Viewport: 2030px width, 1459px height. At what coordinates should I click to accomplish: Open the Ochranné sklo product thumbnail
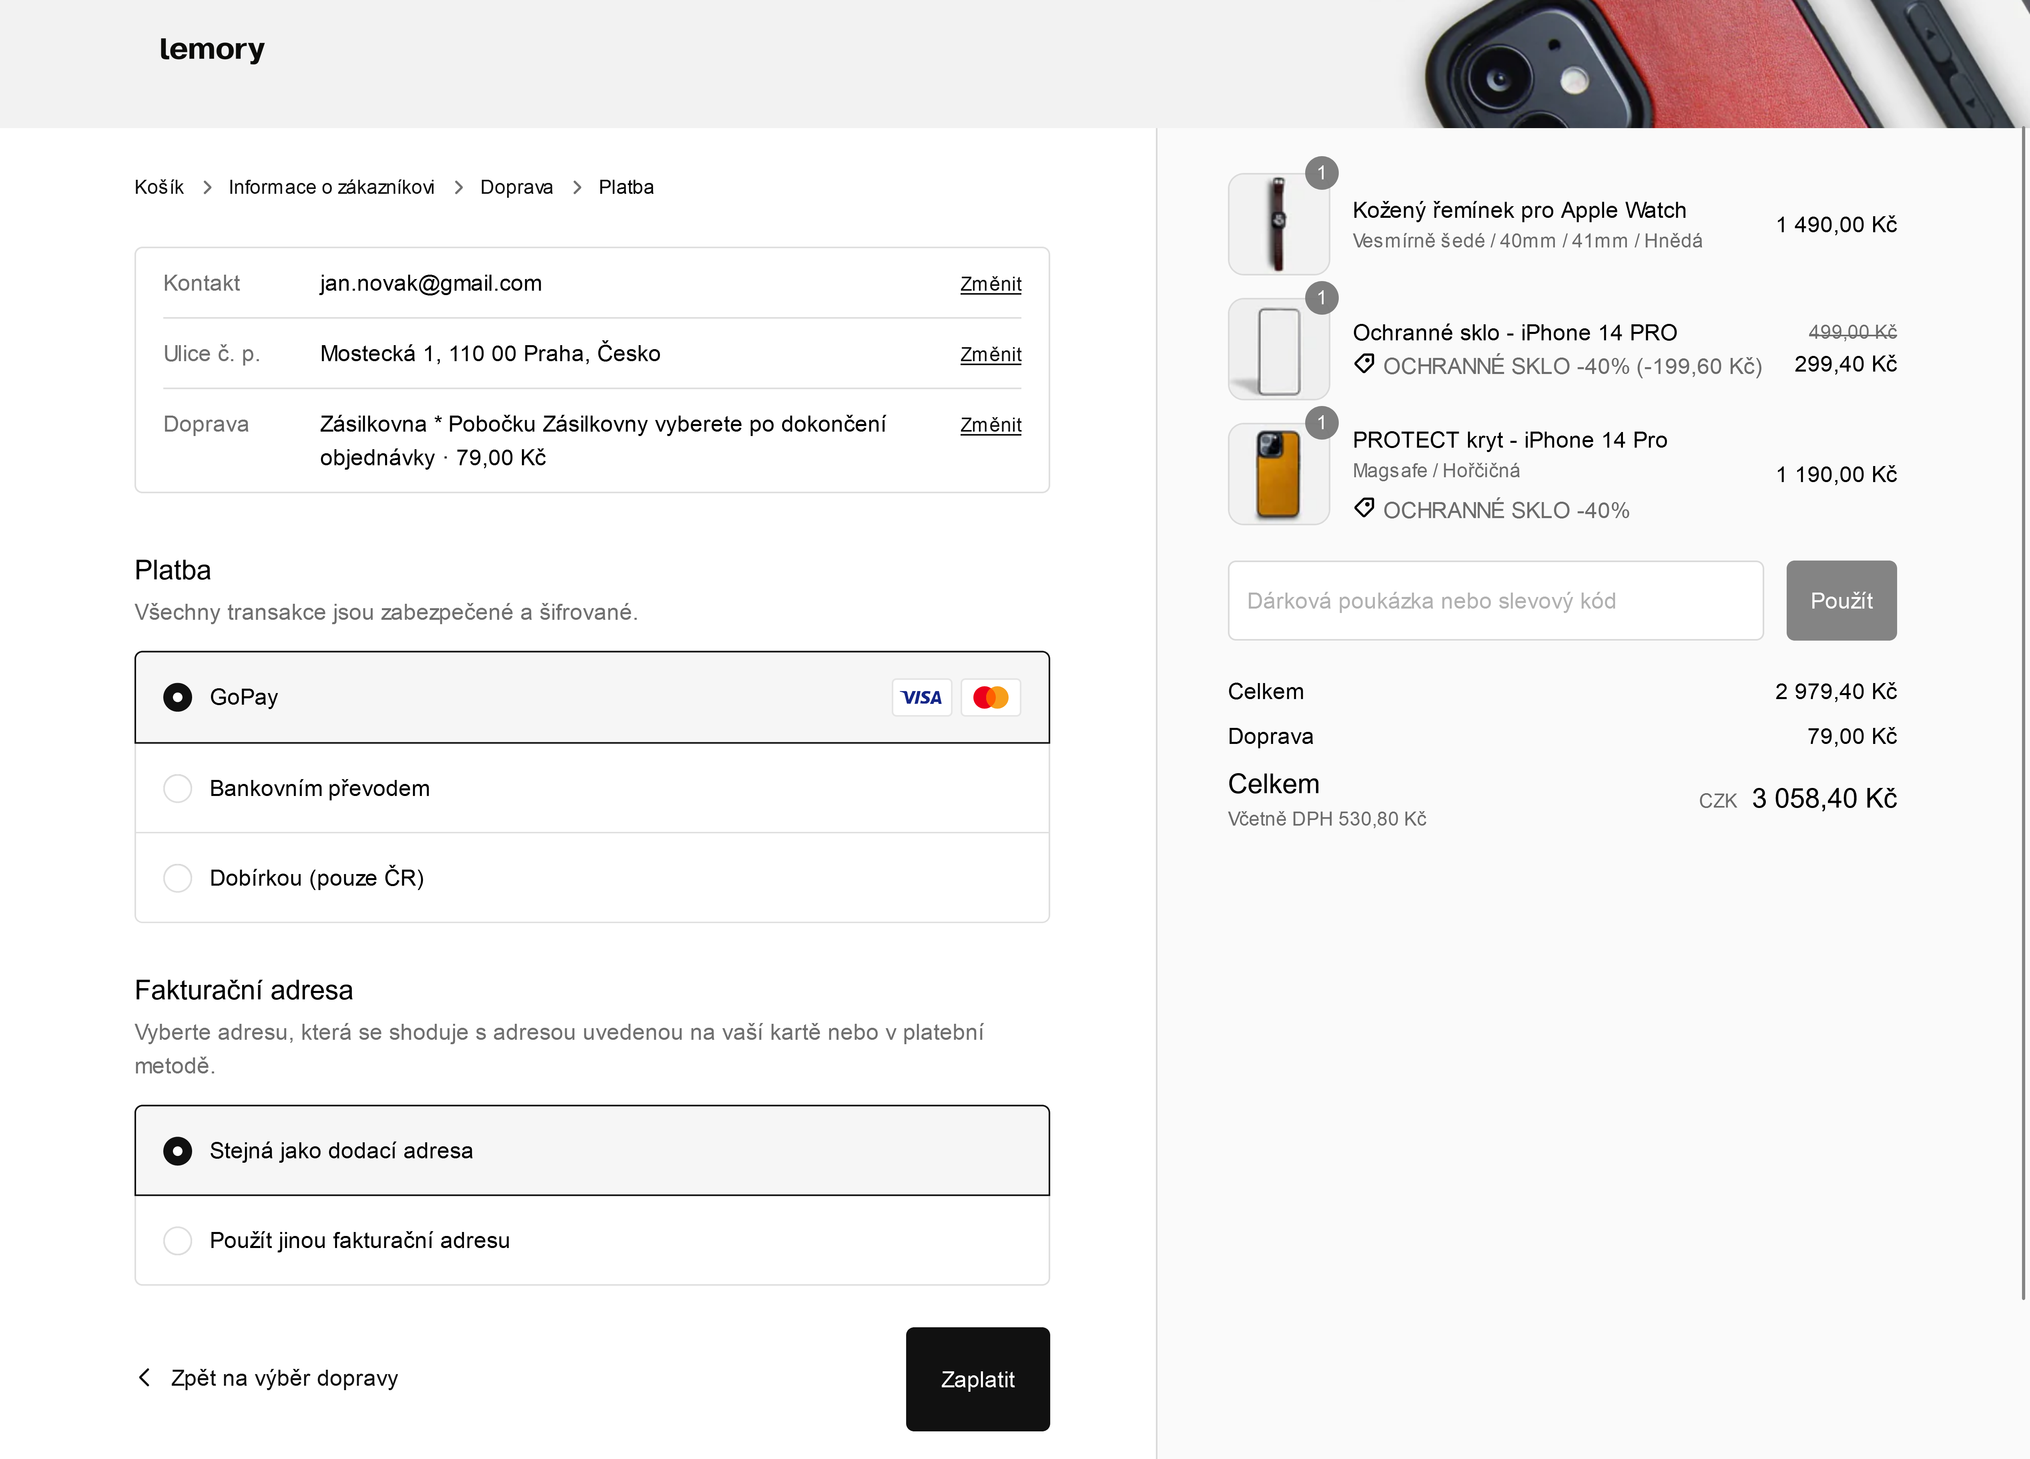[x=1278, y=349]
